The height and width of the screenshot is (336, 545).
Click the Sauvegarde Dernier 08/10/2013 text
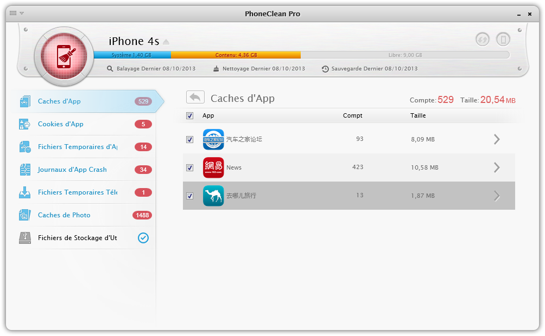click(x=375, y=69)
